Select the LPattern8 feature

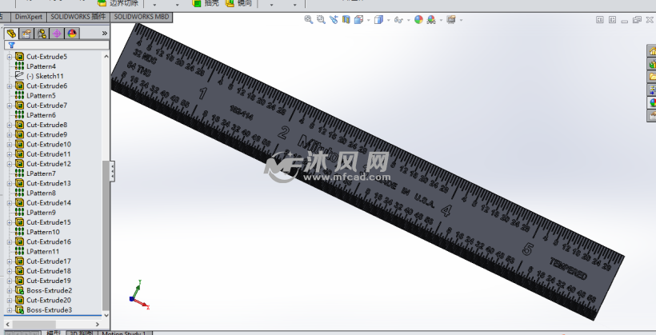[41, 193]
